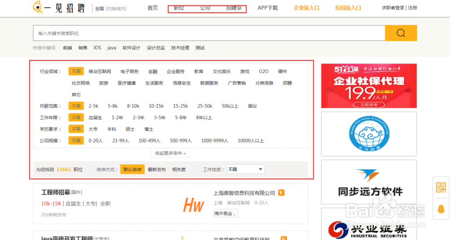Screen dimensions: 450x240
Task: Open the 同步远方软件 advertisement
Action: (369, 182)
